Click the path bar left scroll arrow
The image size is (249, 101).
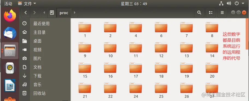pos(44,13)
